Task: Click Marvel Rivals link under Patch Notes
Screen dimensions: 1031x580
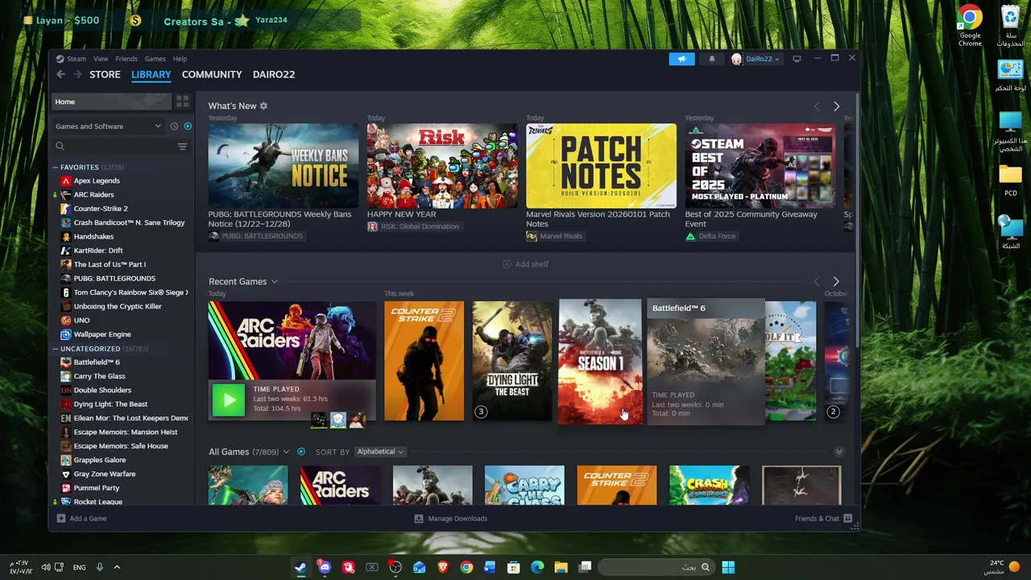Action: click(x=561, y=236)
